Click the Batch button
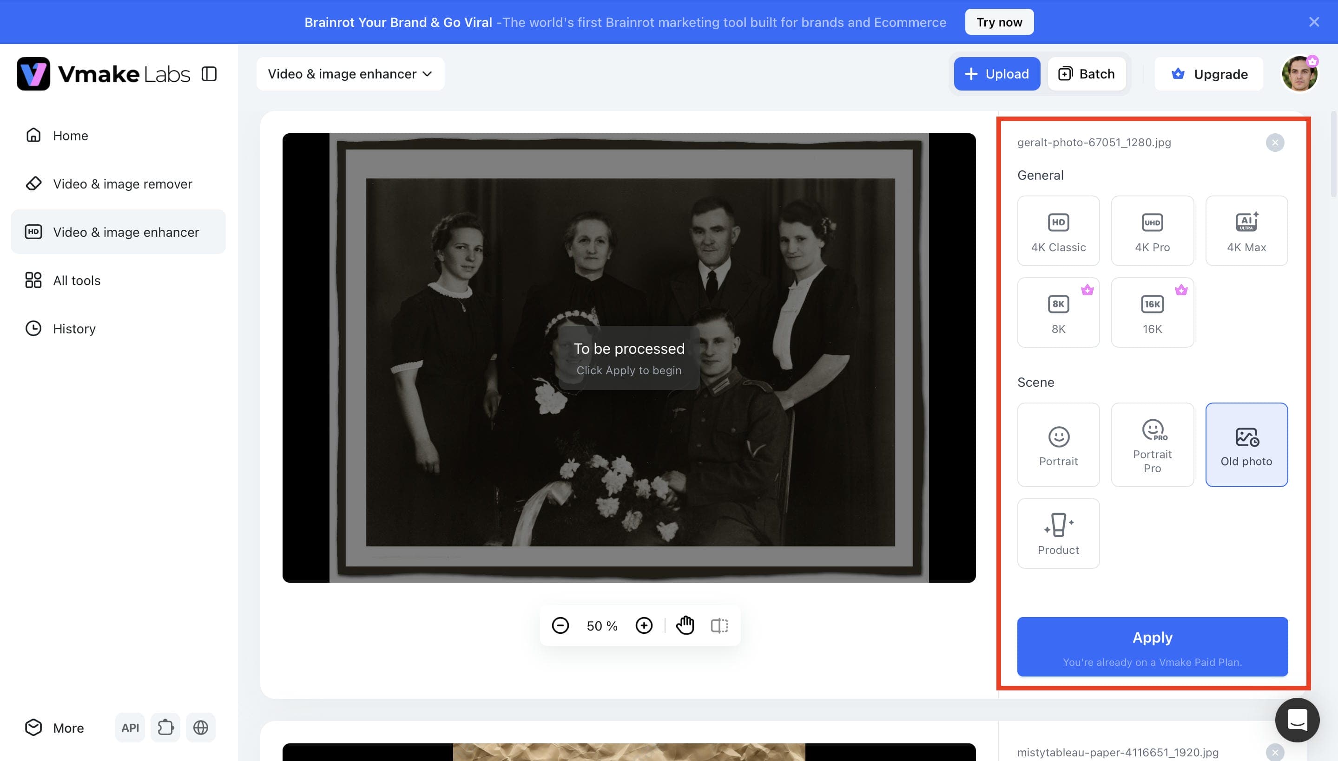Screen dimensions: 1338x761 1087,74
